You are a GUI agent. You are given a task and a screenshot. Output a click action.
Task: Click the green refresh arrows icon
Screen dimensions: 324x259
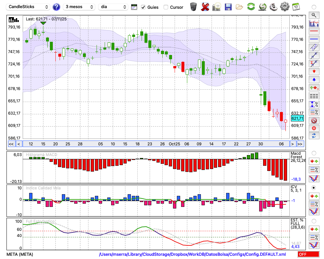251,7
